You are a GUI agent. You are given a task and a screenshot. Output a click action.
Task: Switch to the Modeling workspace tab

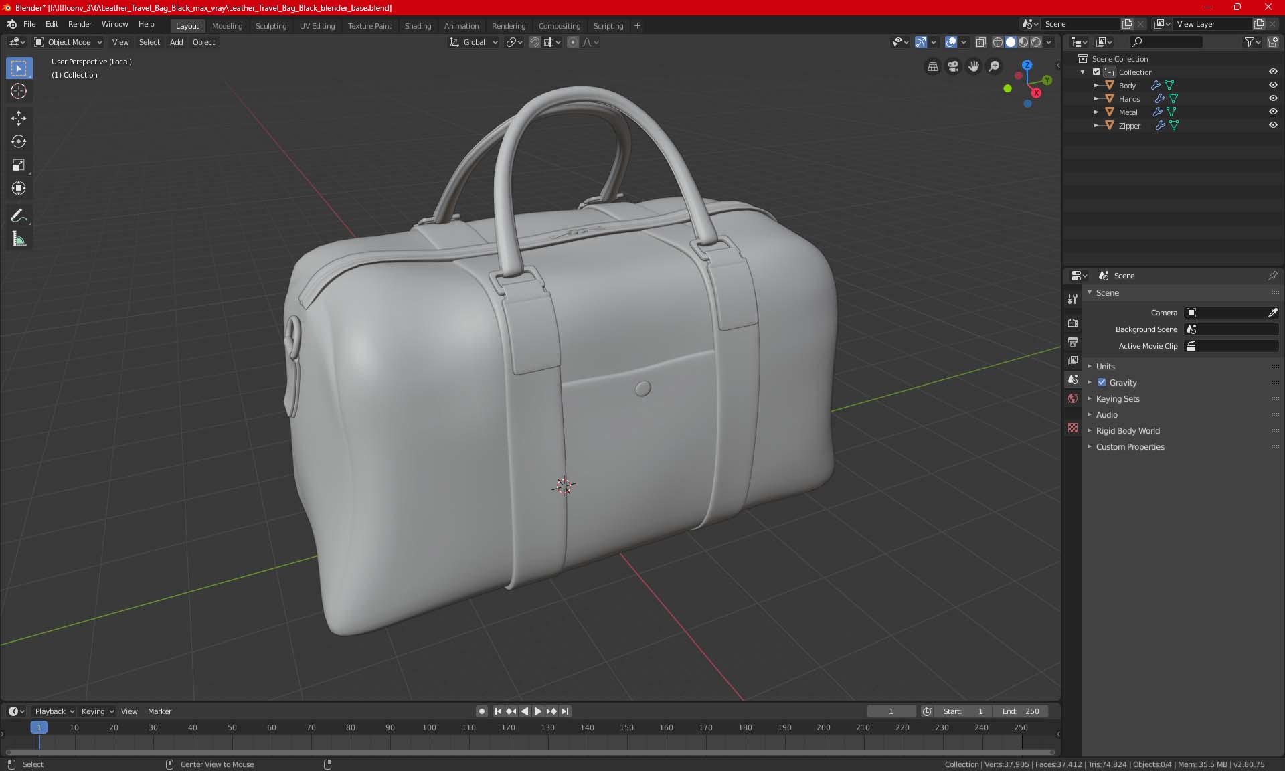227,26
